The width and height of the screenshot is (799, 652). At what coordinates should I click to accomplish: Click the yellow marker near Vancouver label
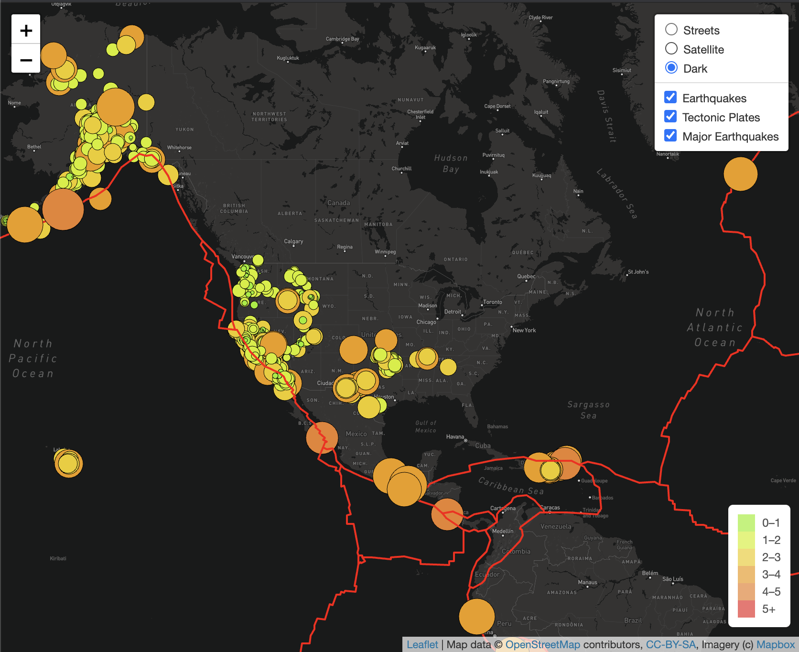point(258,260)
